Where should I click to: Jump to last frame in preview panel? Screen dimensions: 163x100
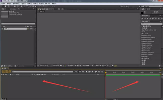153,18
